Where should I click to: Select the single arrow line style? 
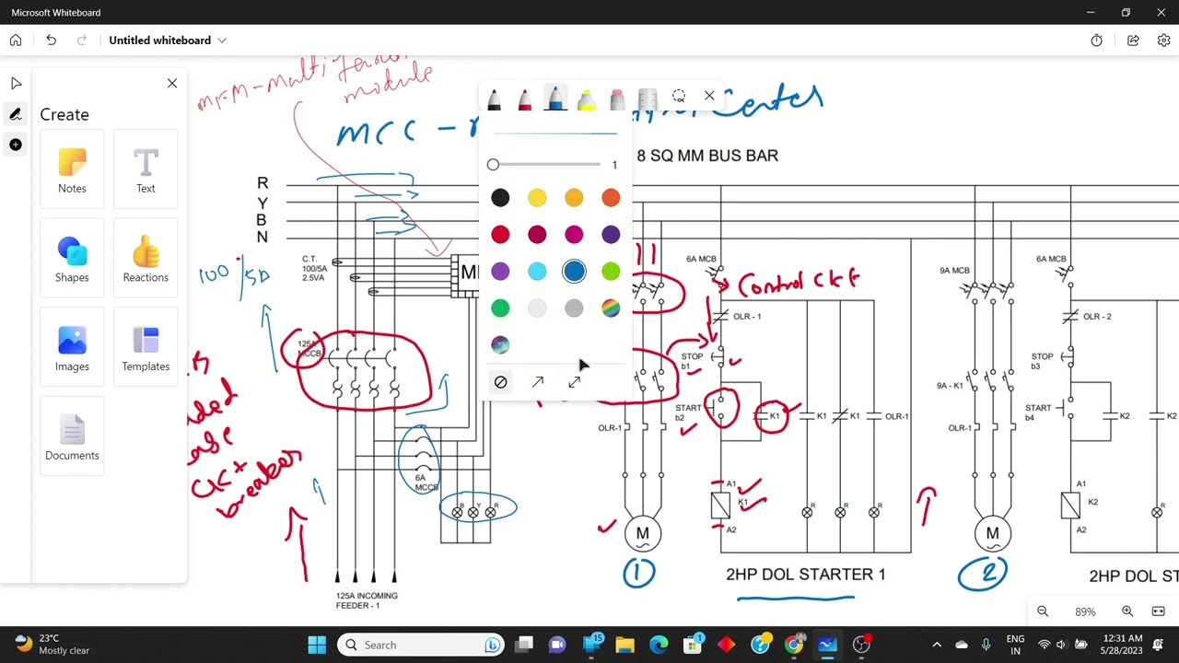(537, 382)
